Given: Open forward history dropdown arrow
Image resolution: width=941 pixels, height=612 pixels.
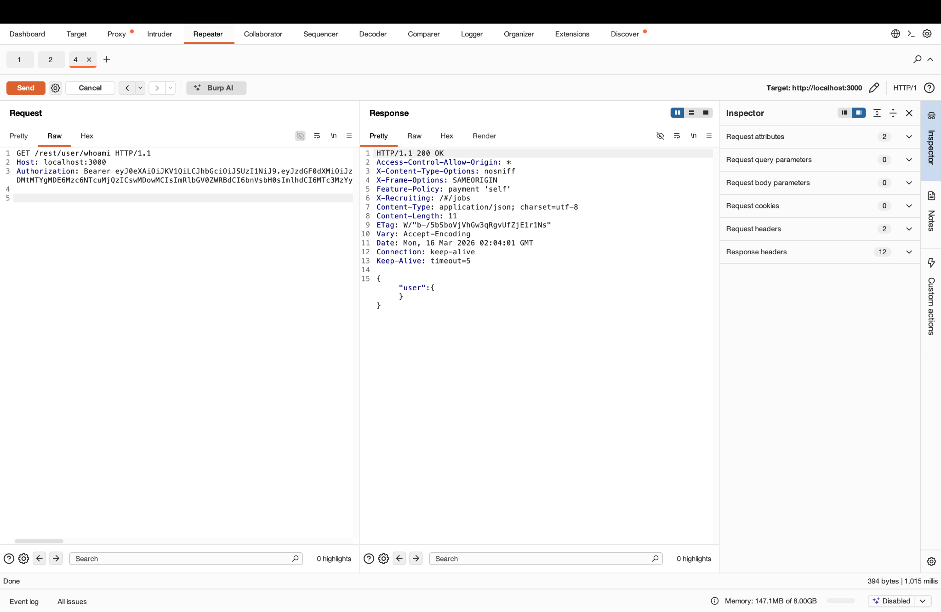Looking at the screenshot, I should (x=170, y=88).
